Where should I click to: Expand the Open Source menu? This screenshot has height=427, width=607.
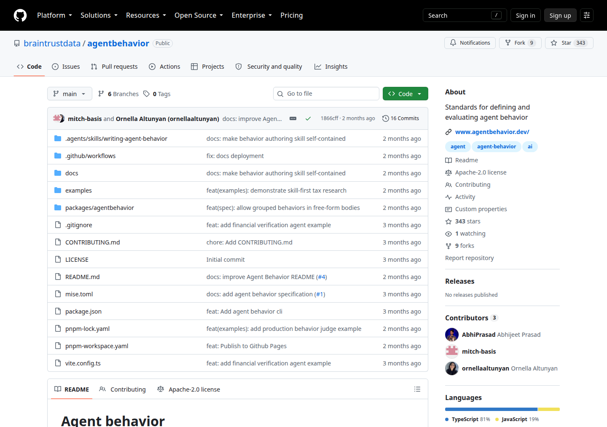click(x=199, y=15)
